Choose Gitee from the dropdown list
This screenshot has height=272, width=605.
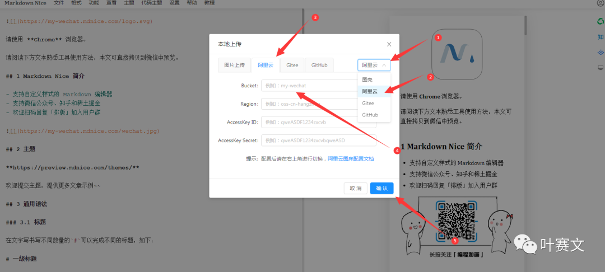[x=374, y=103]
